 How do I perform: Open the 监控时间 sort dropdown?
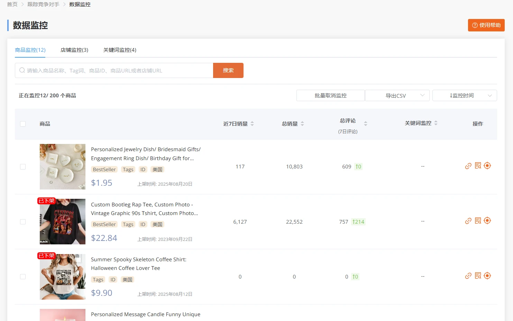pos(465,96)
